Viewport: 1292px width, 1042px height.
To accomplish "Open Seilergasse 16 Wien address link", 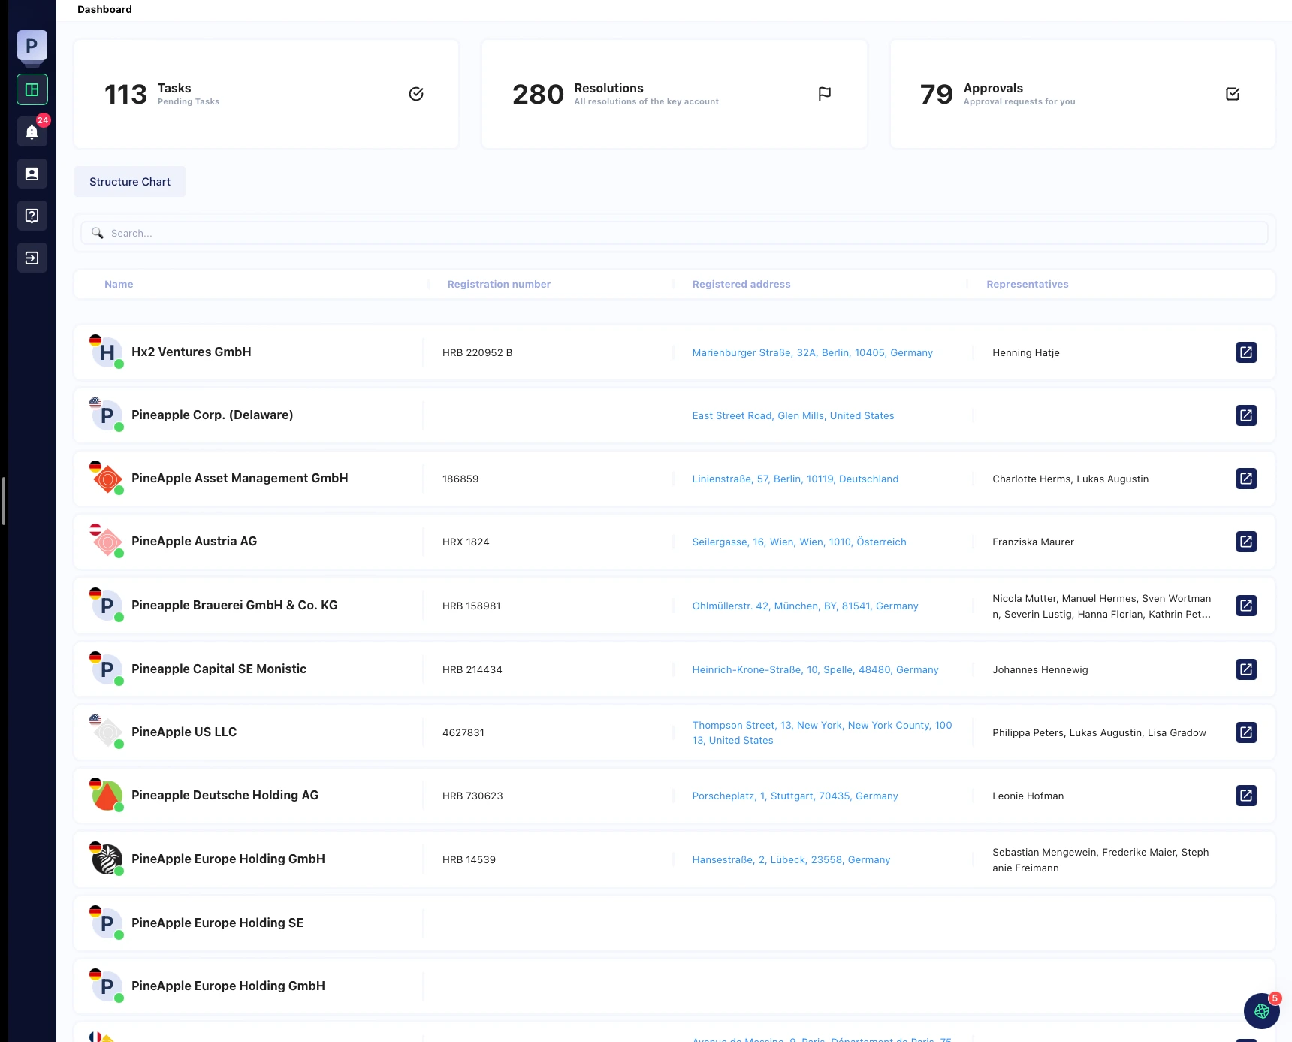I will (x=799, y=542).
